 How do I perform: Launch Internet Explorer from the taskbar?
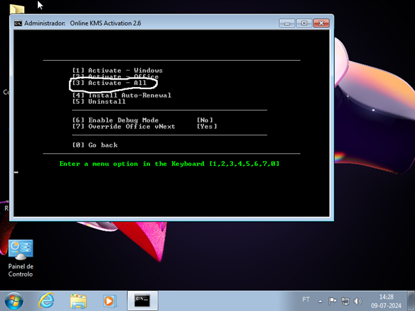(46, 301)
